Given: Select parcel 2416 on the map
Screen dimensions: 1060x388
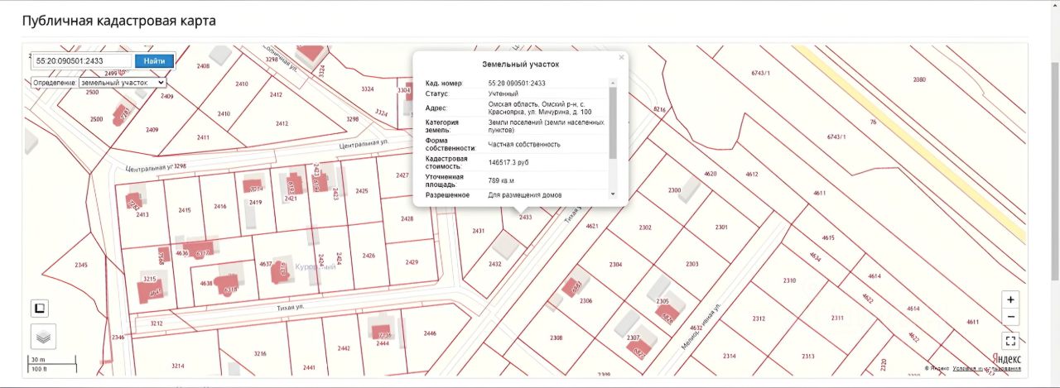Looking at the screenshot, I should [219, 207].
